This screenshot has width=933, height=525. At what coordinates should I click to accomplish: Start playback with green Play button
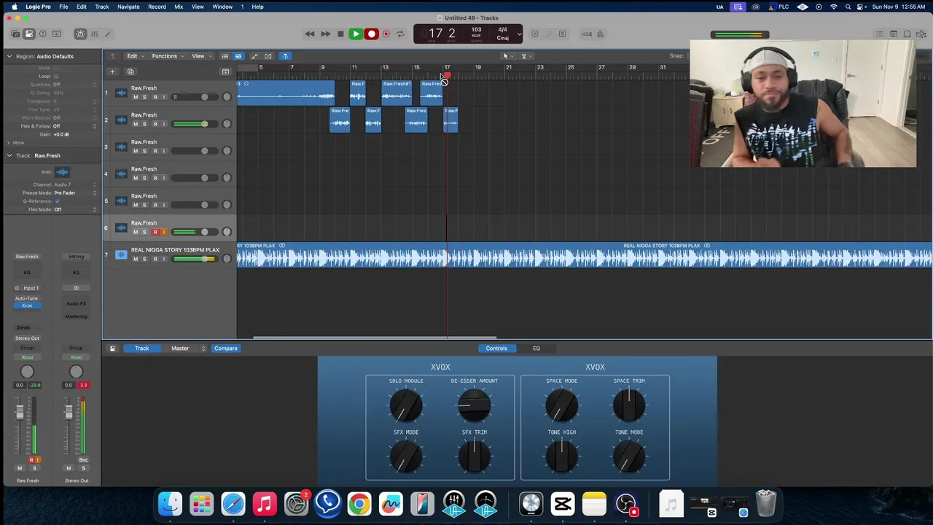356,34
